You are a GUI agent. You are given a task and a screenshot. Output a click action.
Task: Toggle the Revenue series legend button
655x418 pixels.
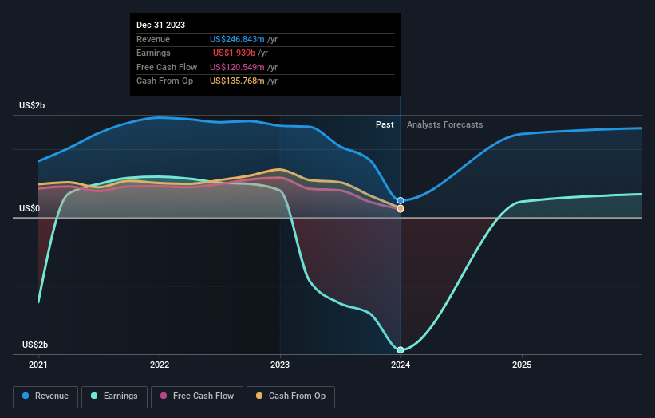pyautogui.click(x=45, y=396)
